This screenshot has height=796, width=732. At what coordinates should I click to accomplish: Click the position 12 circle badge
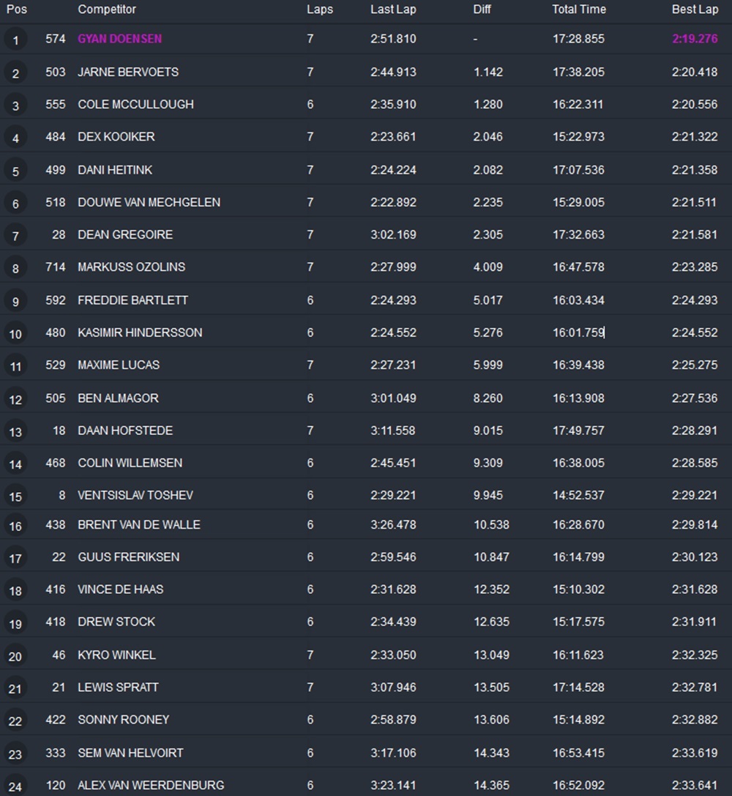[15, 399]
